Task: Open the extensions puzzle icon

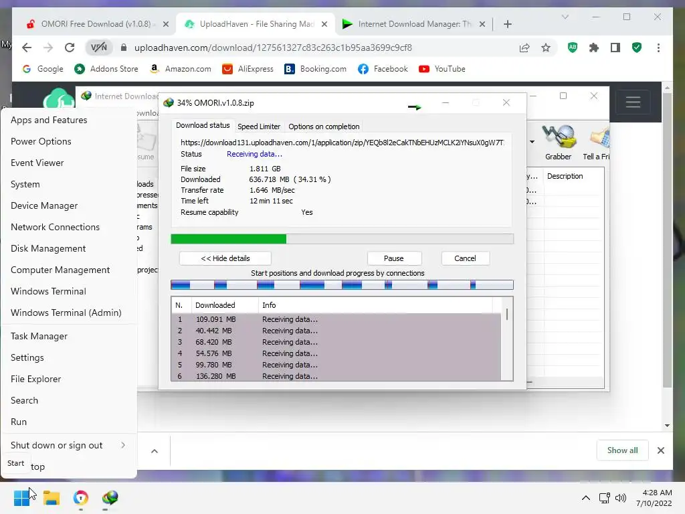Action: tap(594, 48)
